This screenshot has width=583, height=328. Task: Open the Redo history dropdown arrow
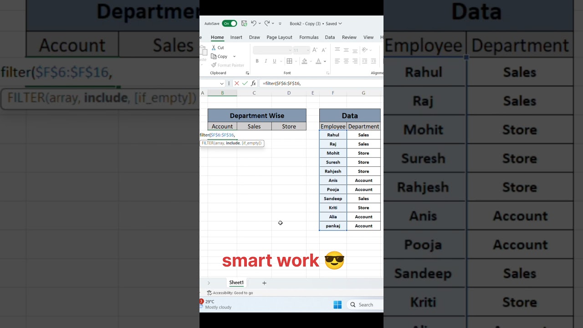tap(273, 24)
